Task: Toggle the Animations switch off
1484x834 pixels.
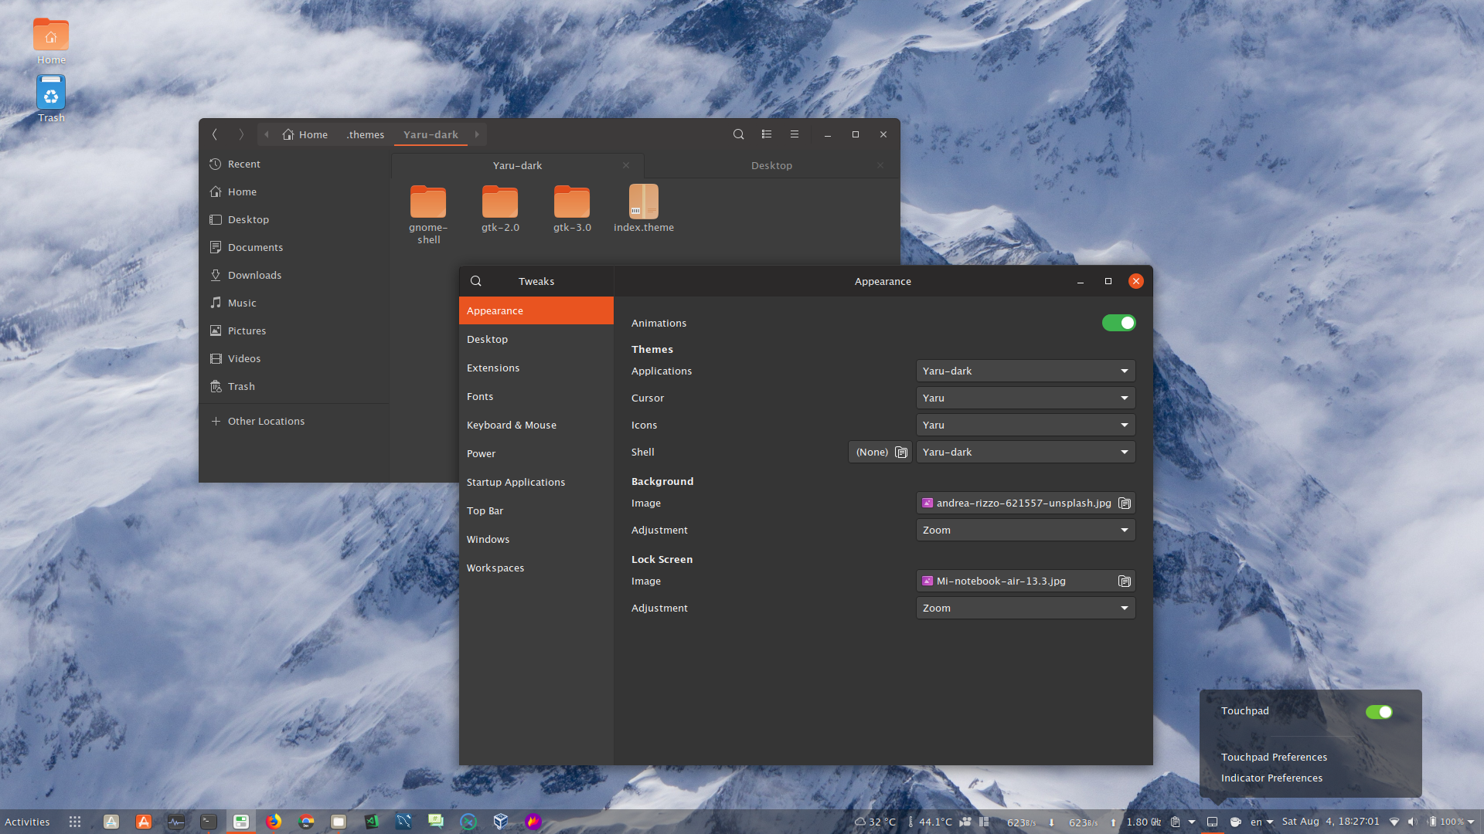Action: pyautogui.click(x=1119, y=323)
